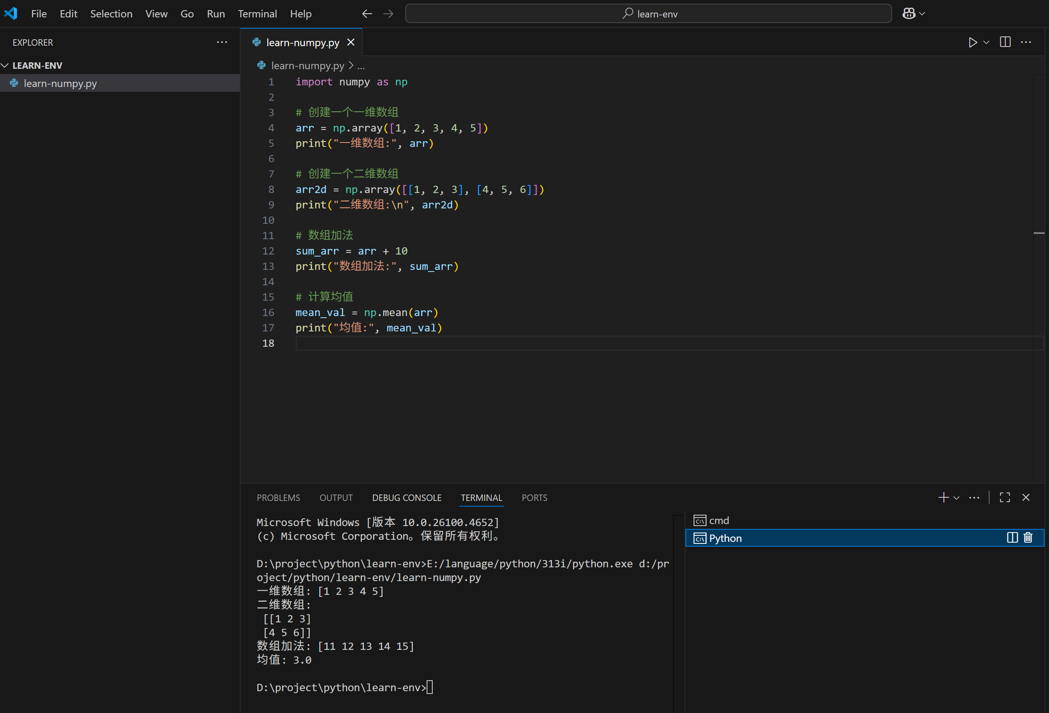The height and width of the screenshot is (713, 1049).
Task: Open the Selection menu
Action: point(111,14)
